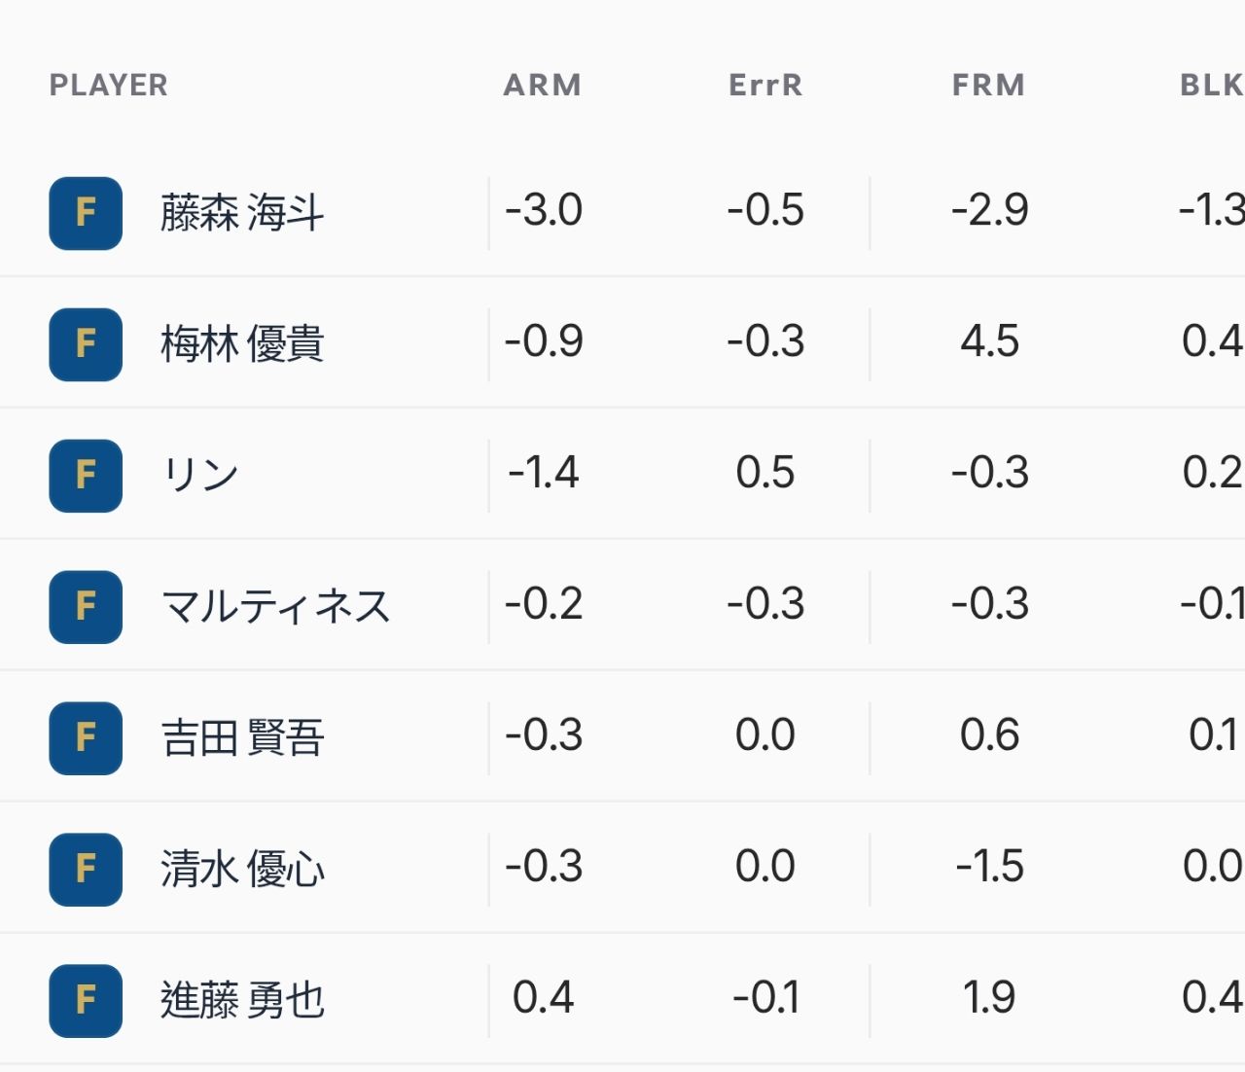
Task: Open player page for 吉田 賢吾
Action: point(242,738)
